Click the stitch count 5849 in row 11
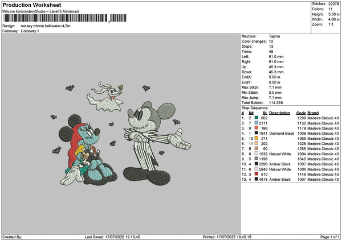 click(263, 169)
